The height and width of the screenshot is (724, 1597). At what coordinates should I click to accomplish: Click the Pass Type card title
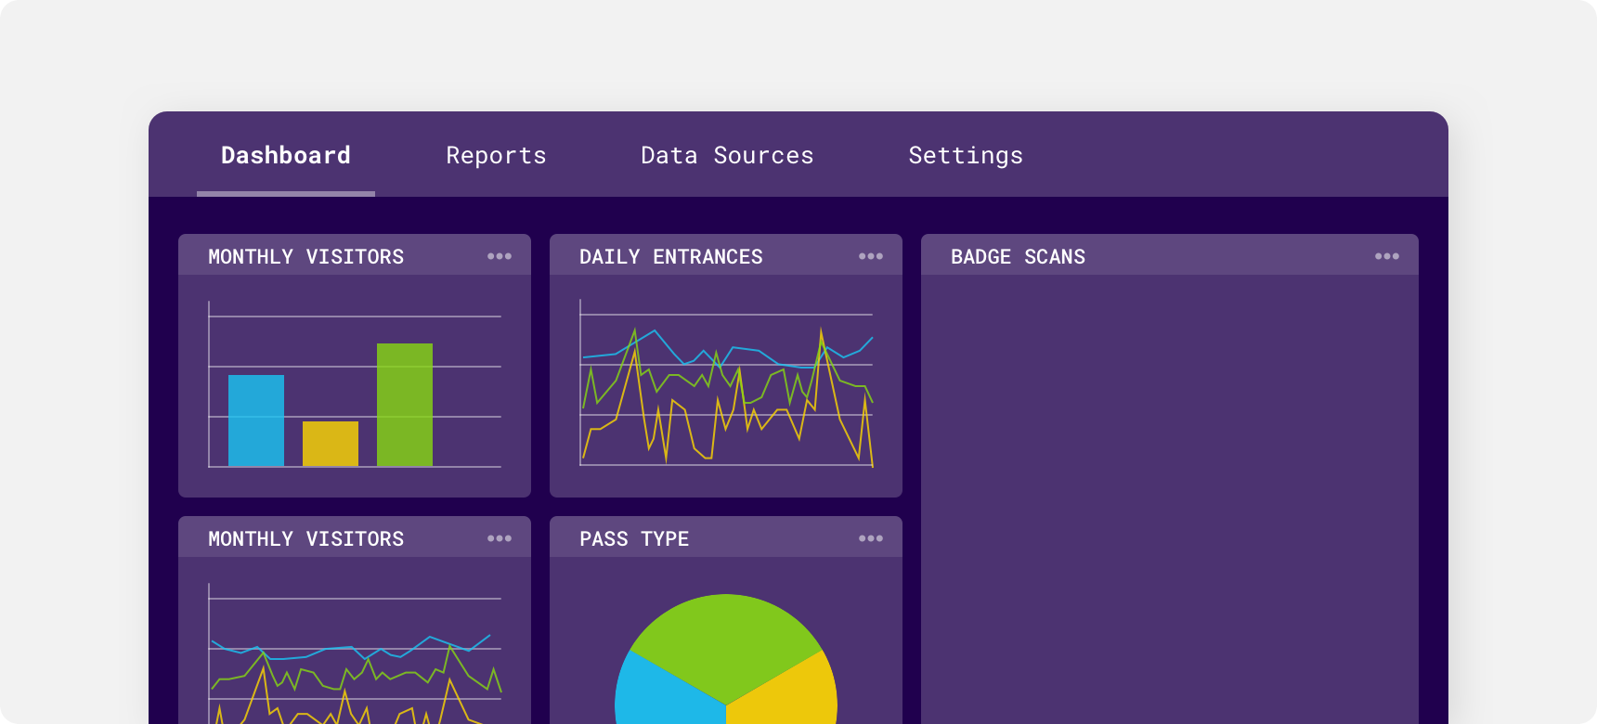tap(634, 539)
